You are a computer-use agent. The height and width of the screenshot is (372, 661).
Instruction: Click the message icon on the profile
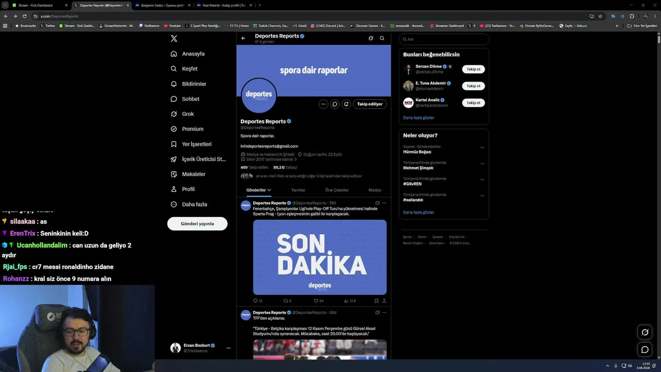click(x=335, y=104)
